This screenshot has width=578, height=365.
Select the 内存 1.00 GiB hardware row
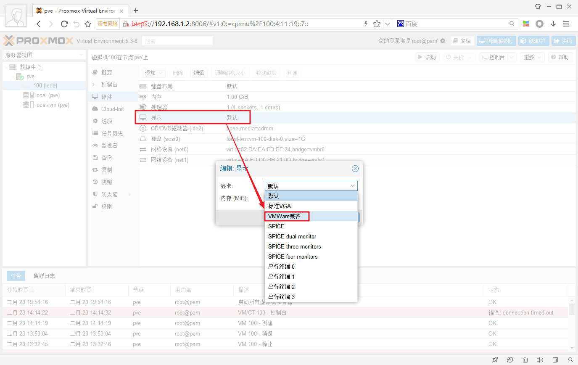pyautogui.click(x=356, y=97)
